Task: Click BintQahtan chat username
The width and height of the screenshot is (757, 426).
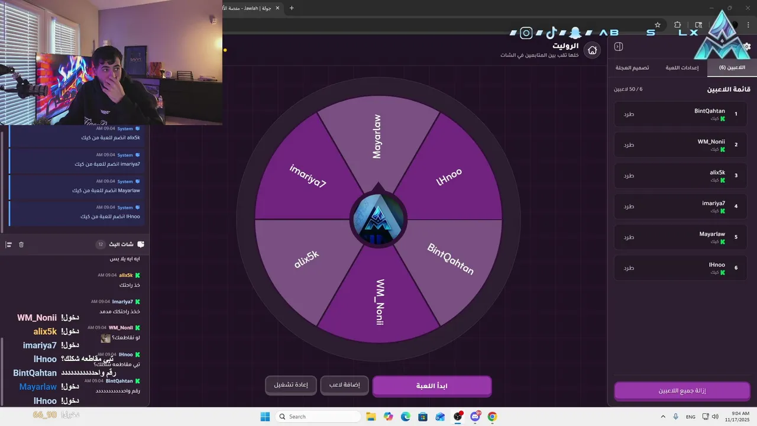Action: 119,381
